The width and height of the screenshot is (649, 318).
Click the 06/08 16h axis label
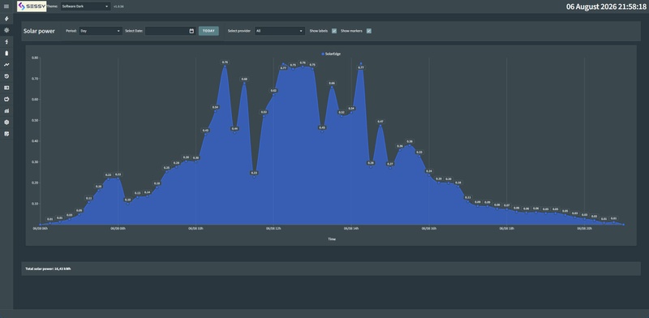(x=429, y=228)
